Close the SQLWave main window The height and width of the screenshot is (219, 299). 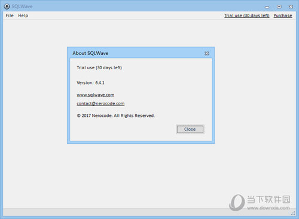click(x=291, y=7)
